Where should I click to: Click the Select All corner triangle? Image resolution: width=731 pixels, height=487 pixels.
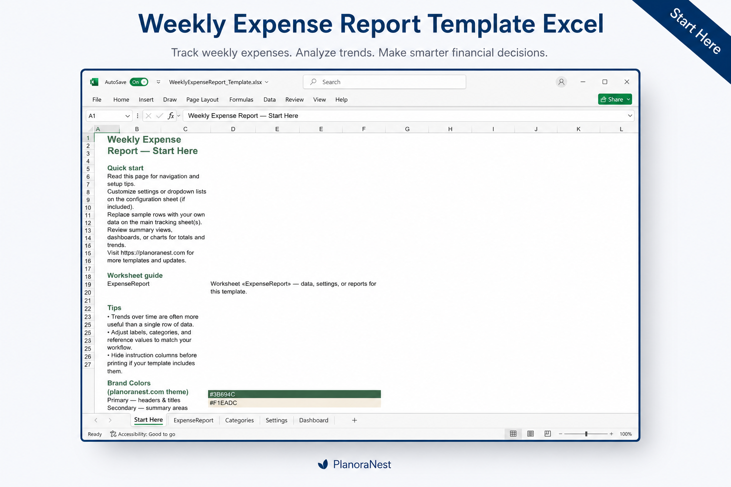coord(90,129)
